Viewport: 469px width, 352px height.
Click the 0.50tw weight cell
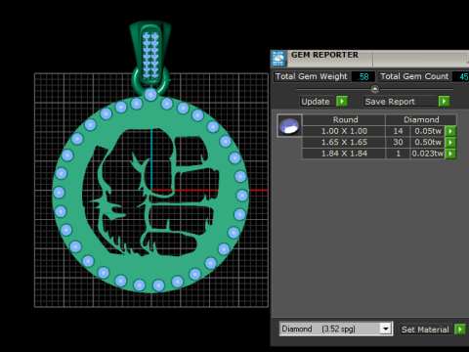point(427,142)
